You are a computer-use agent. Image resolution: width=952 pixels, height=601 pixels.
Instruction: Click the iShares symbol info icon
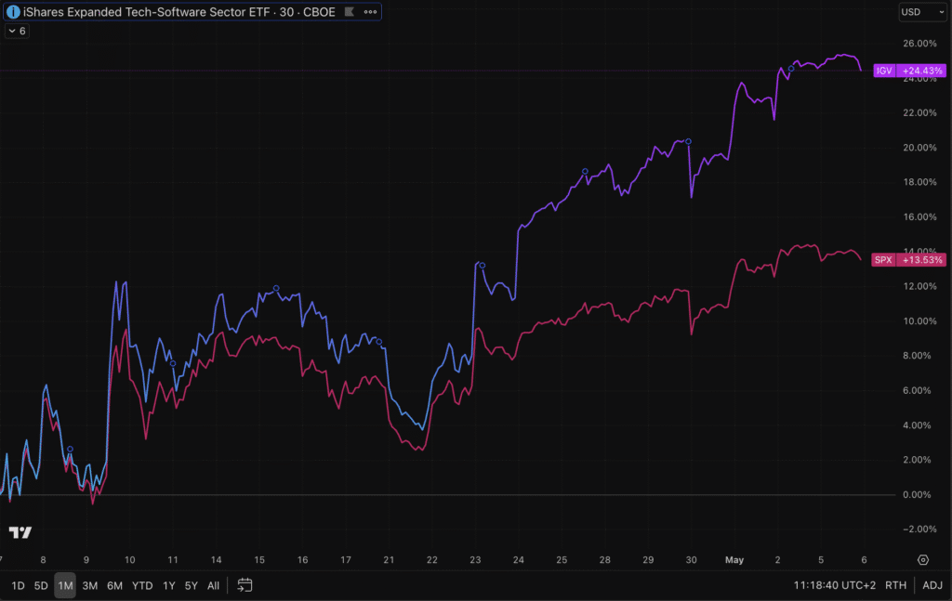13,13
